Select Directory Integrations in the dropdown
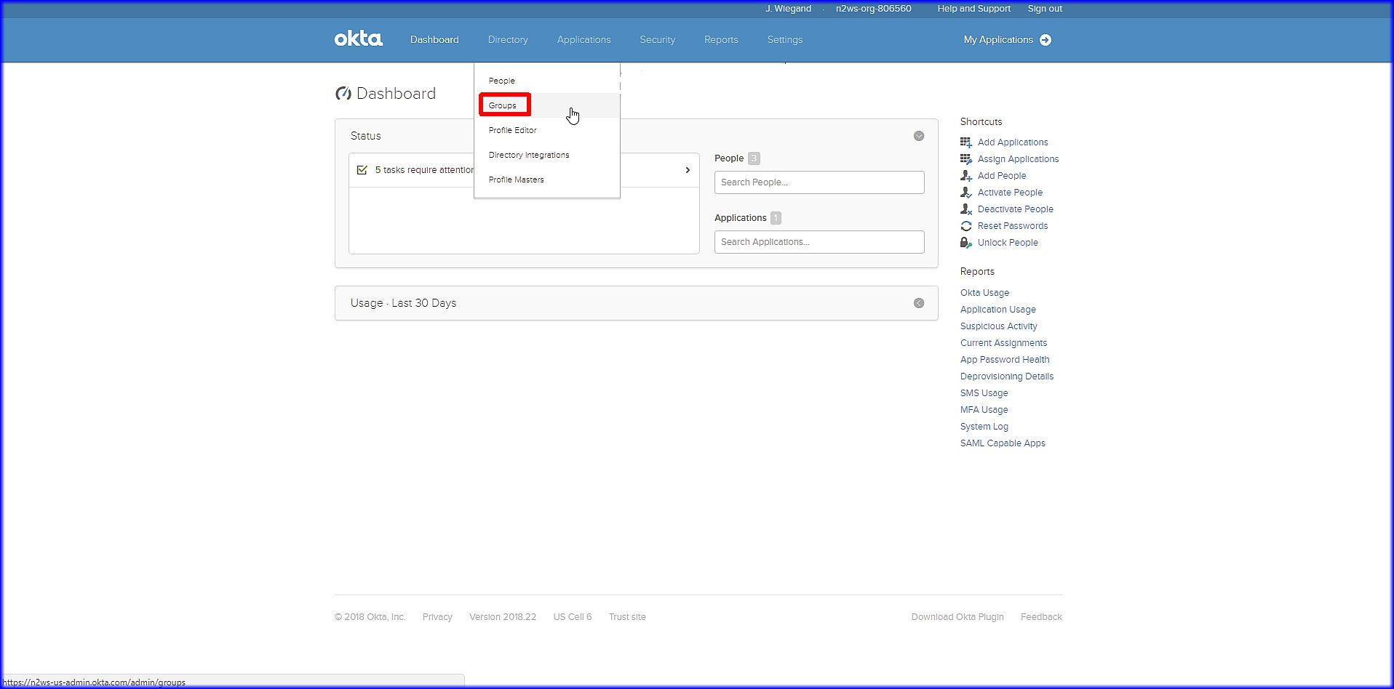Image resolution: width=1394 pixels, height=689 pixels. click(x=529, y=155)
